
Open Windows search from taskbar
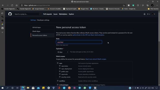click(x=7, y=88)
